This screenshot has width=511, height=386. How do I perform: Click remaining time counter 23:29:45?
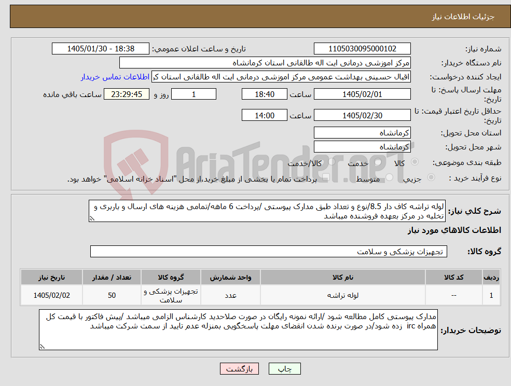pos(127,94)
